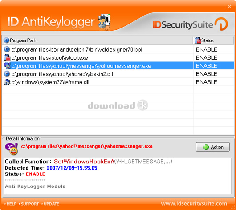Click ENABLE status of ieframe.dll row
236x210 pixels.
click(207, 82)
